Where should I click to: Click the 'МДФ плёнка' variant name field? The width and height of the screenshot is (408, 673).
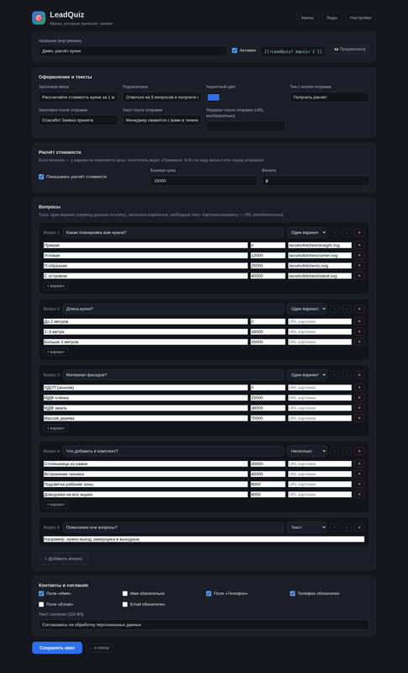coord(145,398)
